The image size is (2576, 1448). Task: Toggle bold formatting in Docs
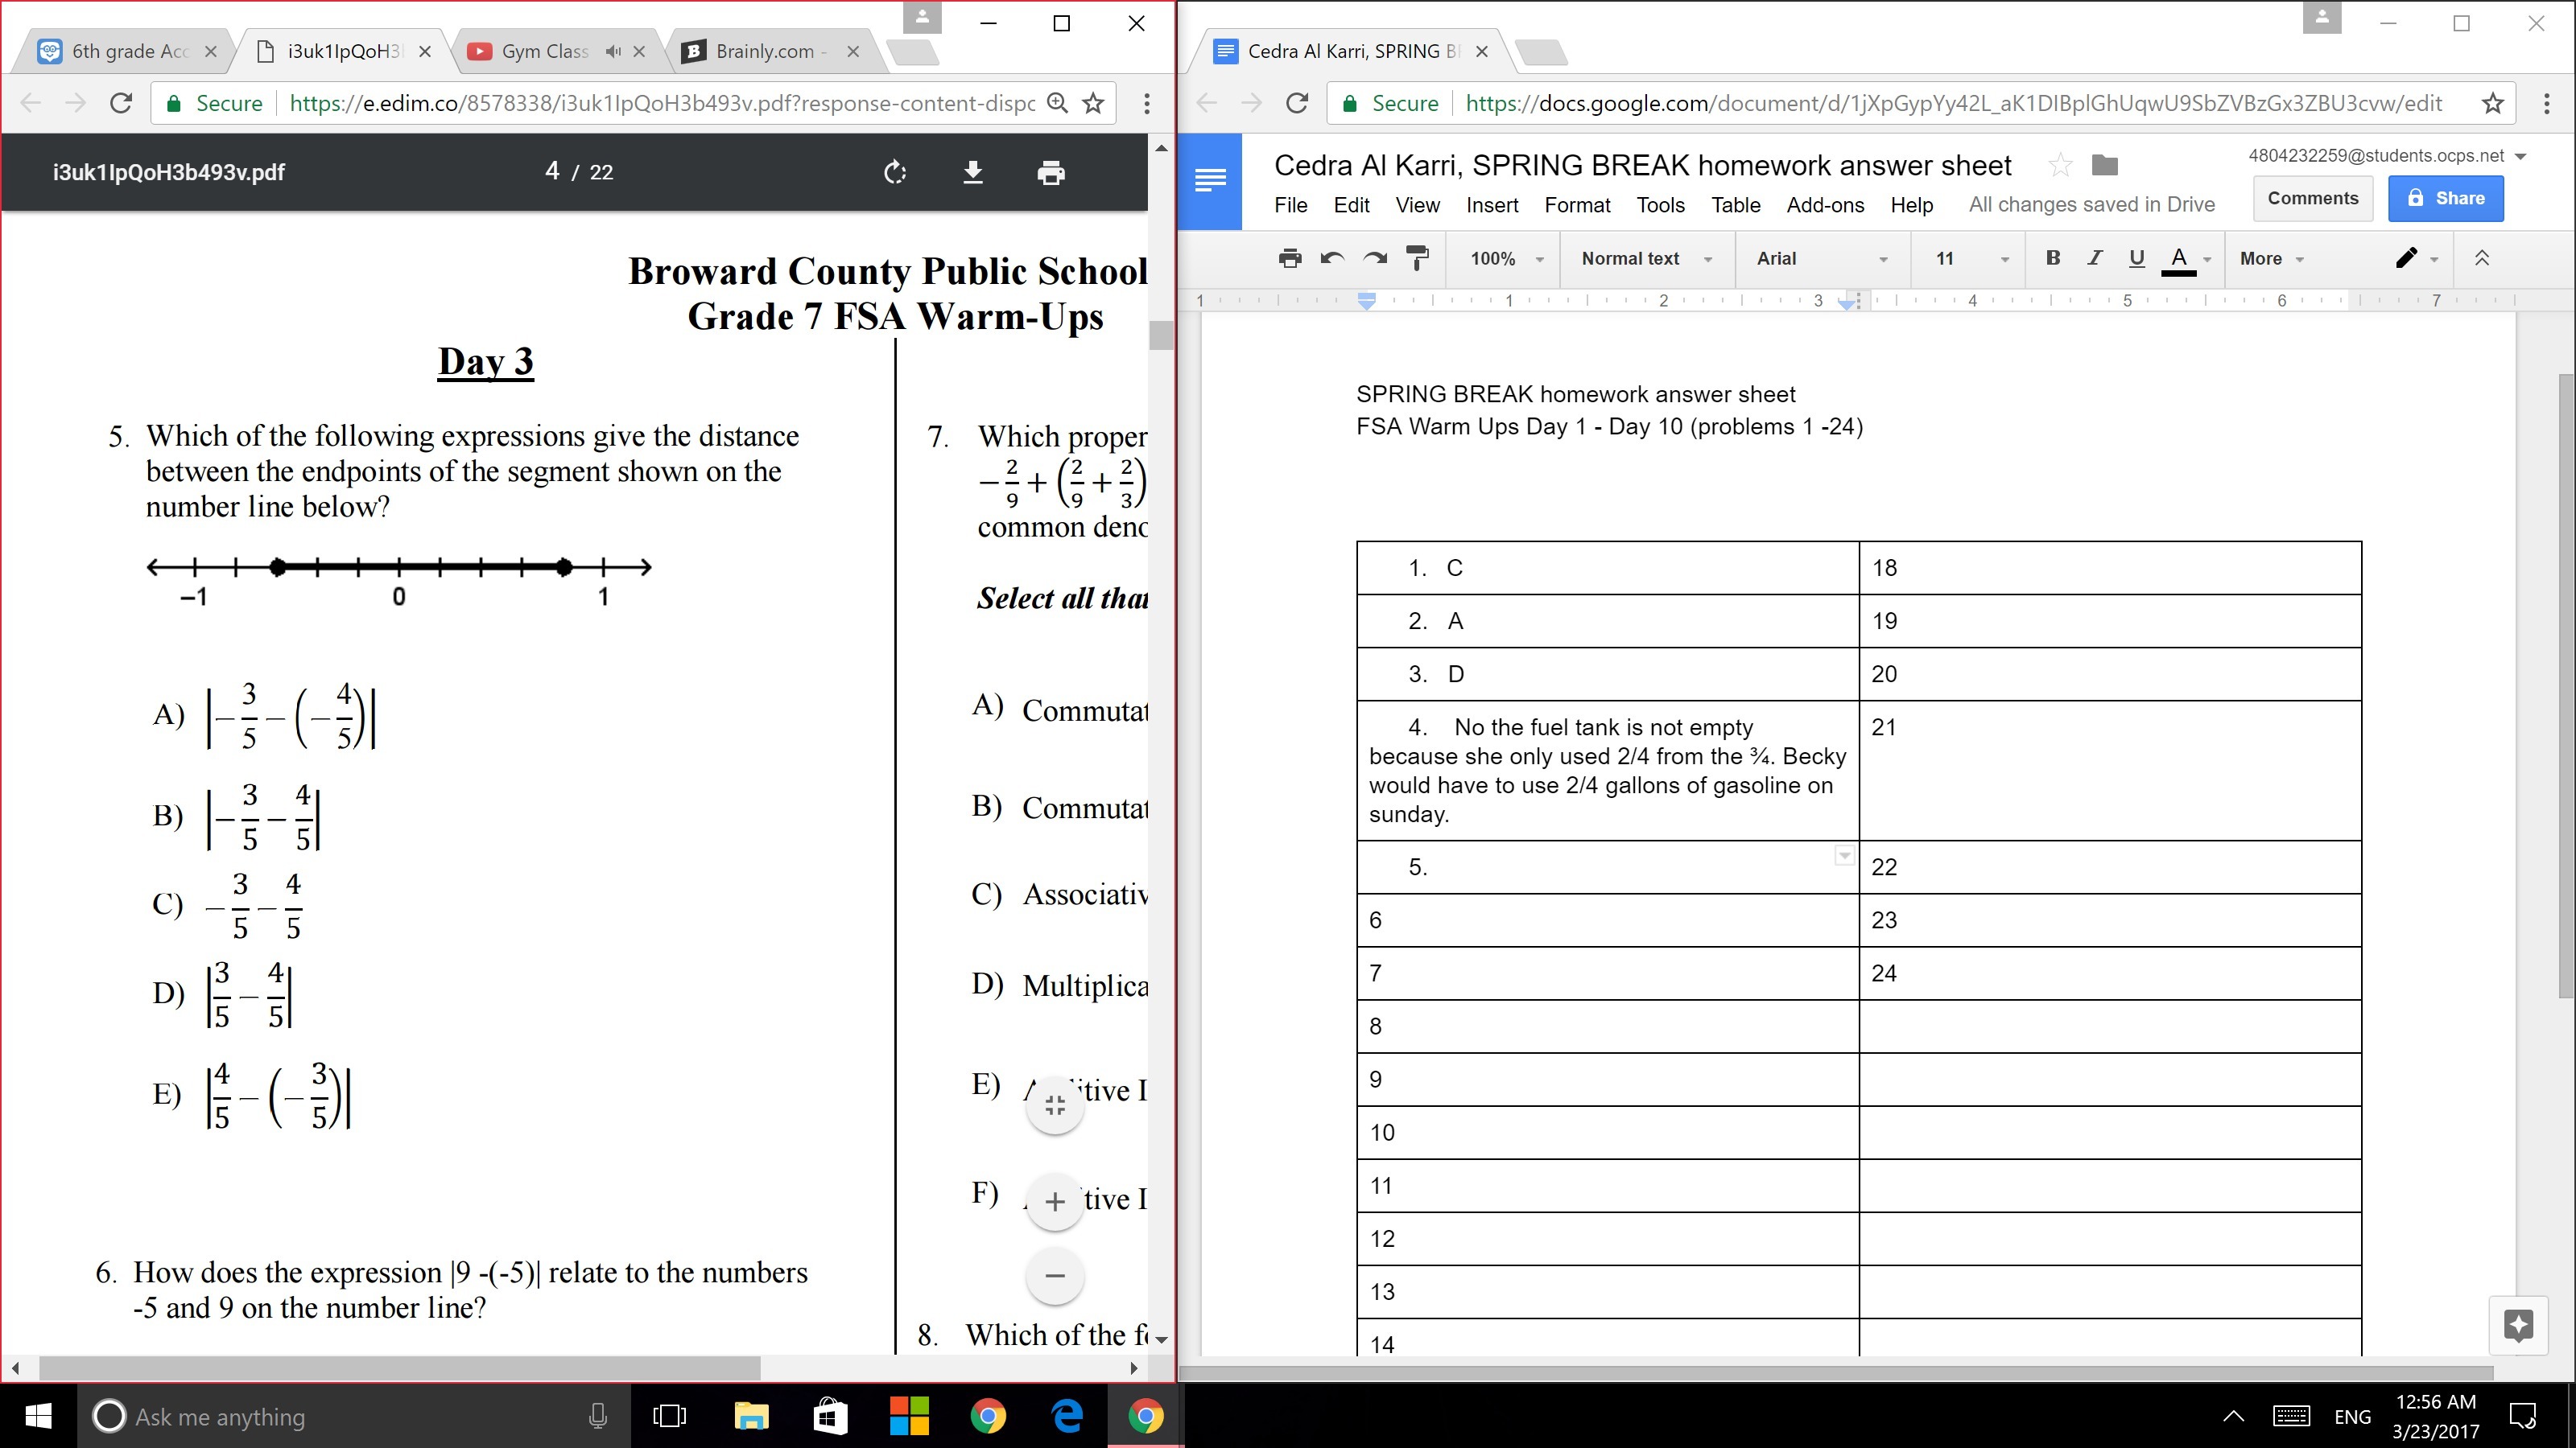[2053, 259]
